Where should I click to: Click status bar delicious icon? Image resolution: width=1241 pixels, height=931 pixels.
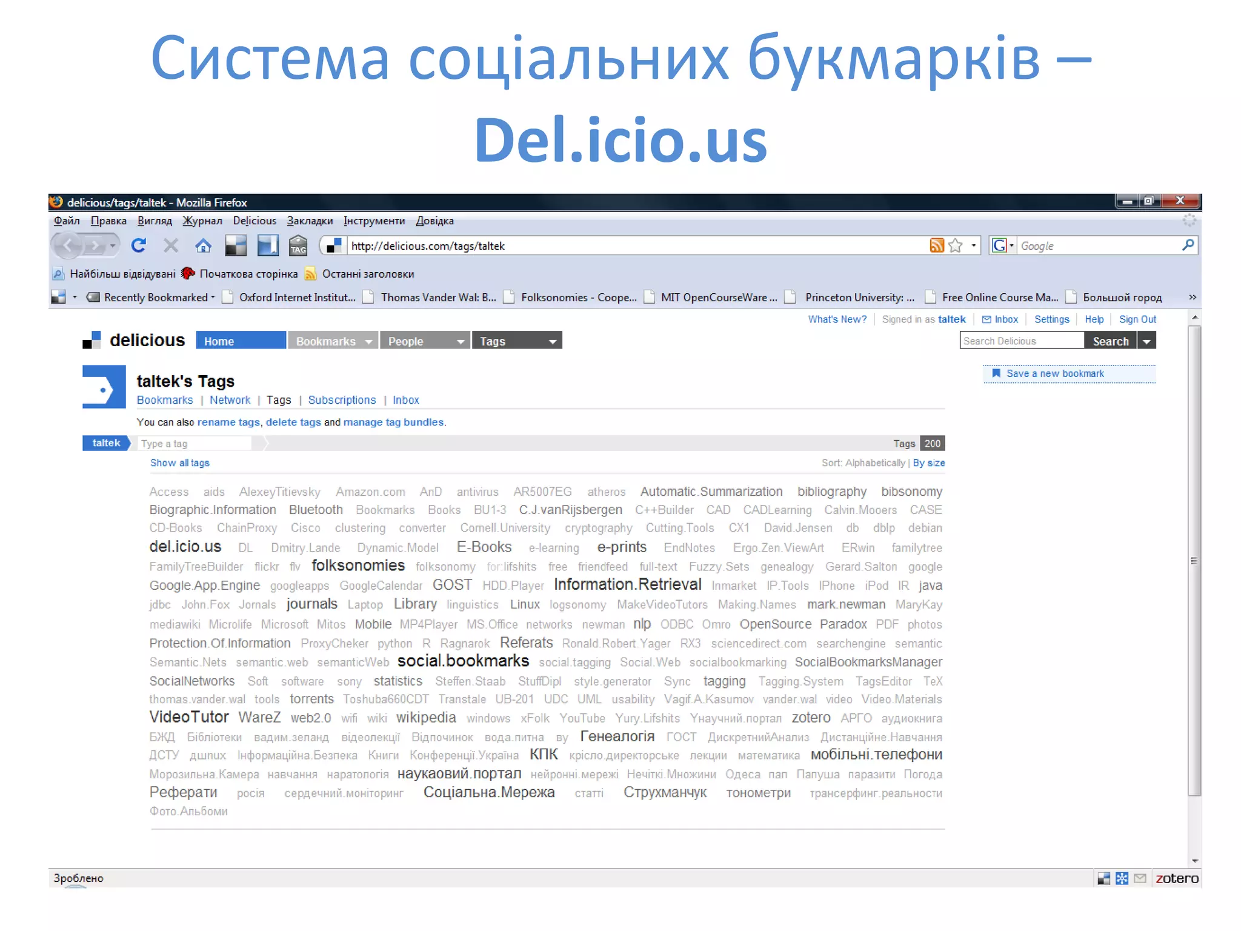coord(1104,878)
